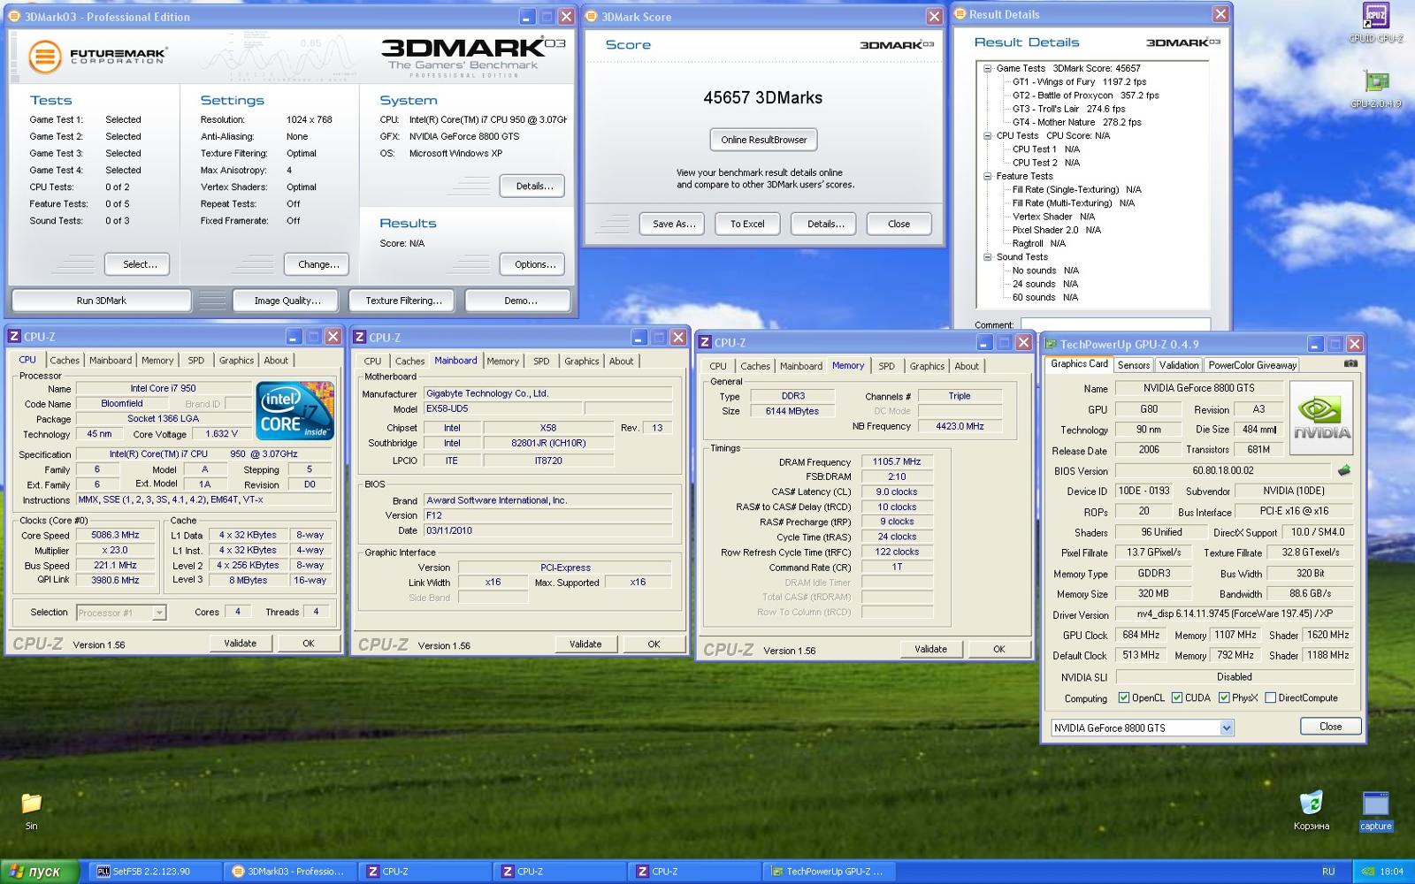1415x884 pixels.
Task: Click Run 3DMark button
Action: (x=101, y=301)
